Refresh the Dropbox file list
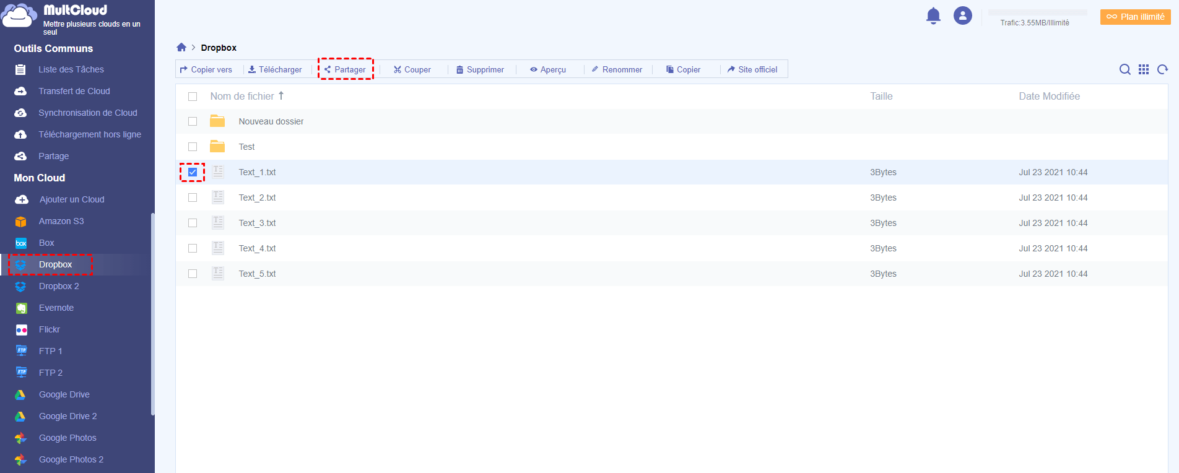Image resolution: width=1179 pixels, height=473 pixels. (x=1163, y=69)
